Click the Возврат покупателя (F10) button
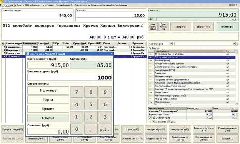Image resolution: width=240 pixels, height=144 pixels. (204, 130)
